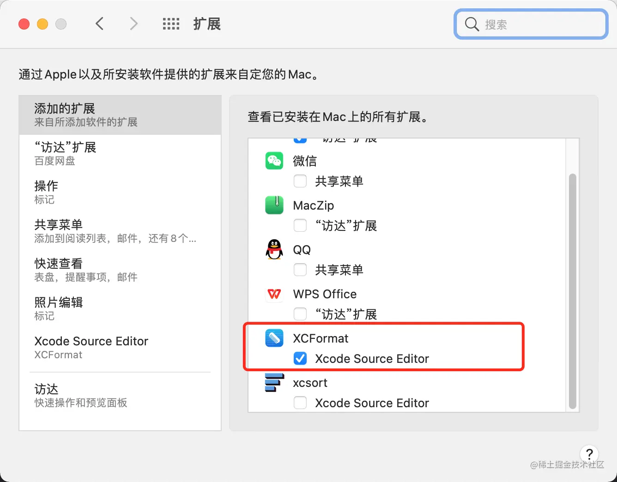
Task: Open the show-all preferences grid icon
Action: click(x=171, y=24)
